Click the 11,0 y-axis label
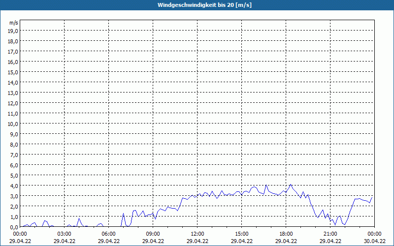 pyautogui.click(x=14, y=114)
